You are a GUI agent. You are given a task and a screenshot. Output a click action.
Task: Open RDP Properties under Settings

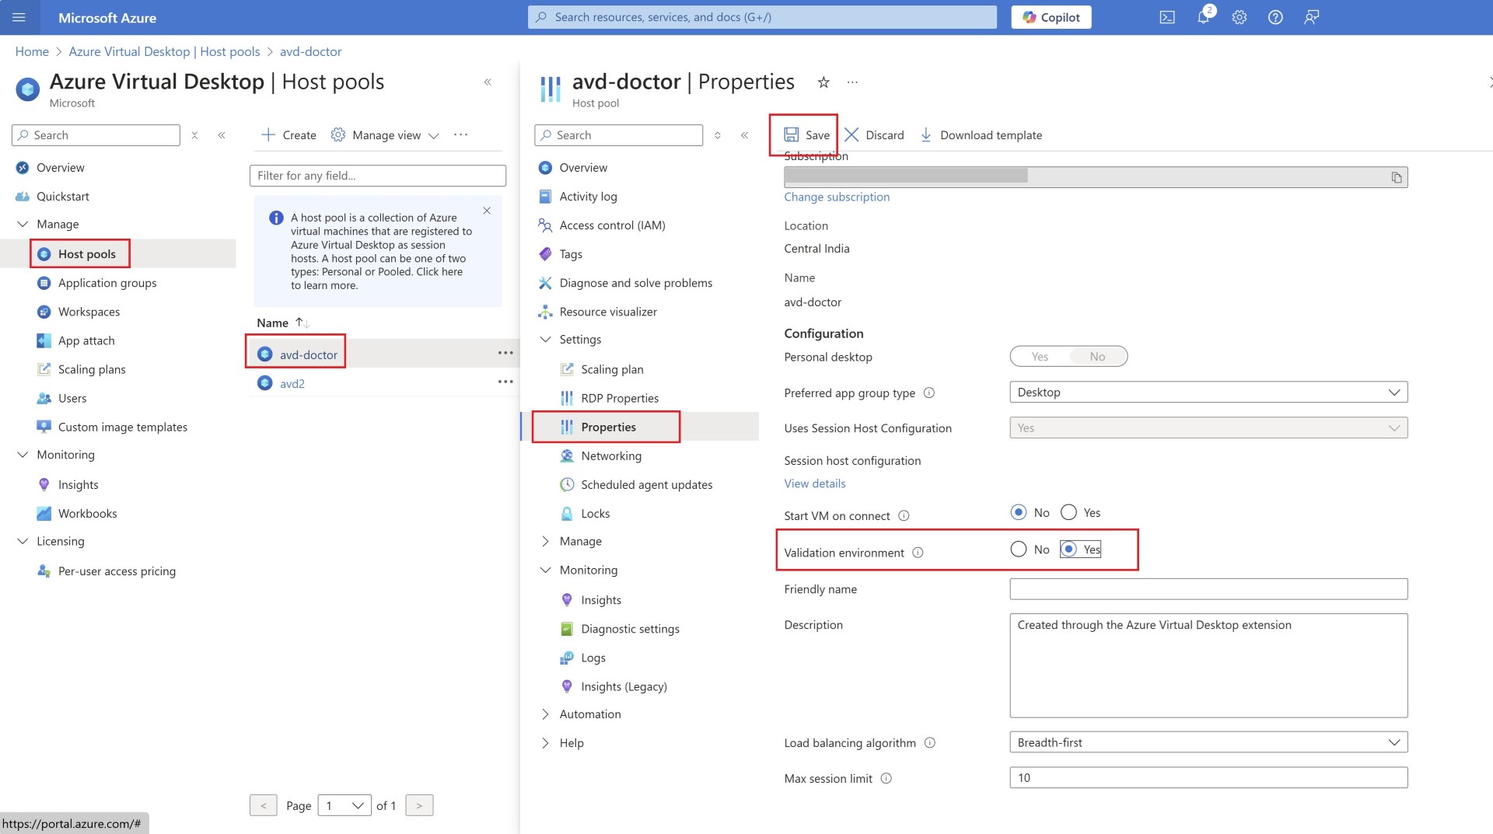tap(620, 398)
